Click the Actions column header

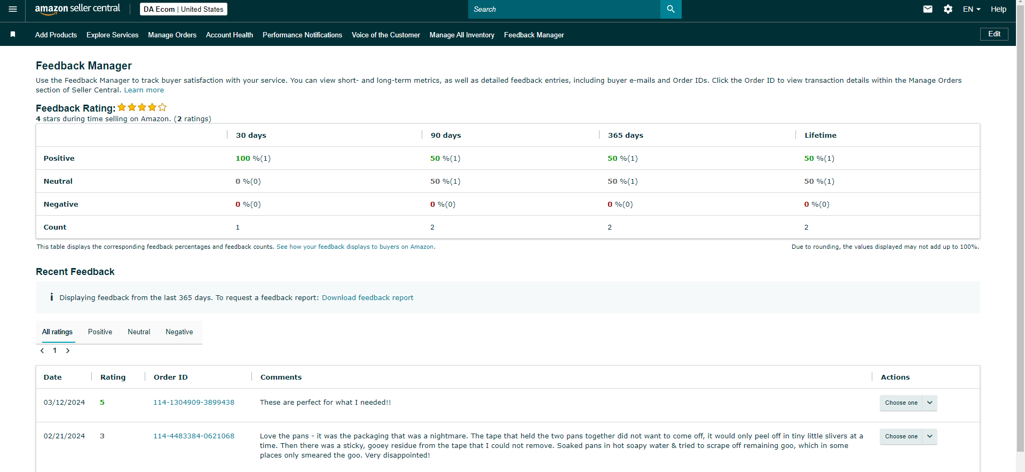point(895,377)
